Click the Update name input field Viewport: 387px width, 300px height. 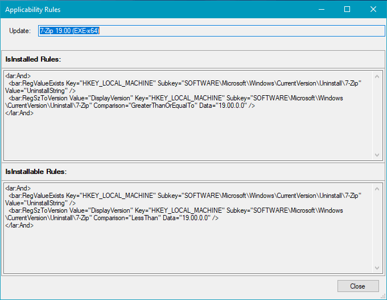212,31
